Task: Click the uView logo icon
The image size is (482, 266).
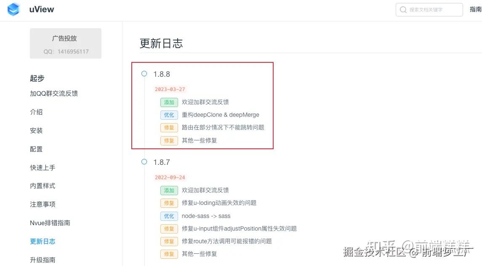Action: tap(14, 9)
